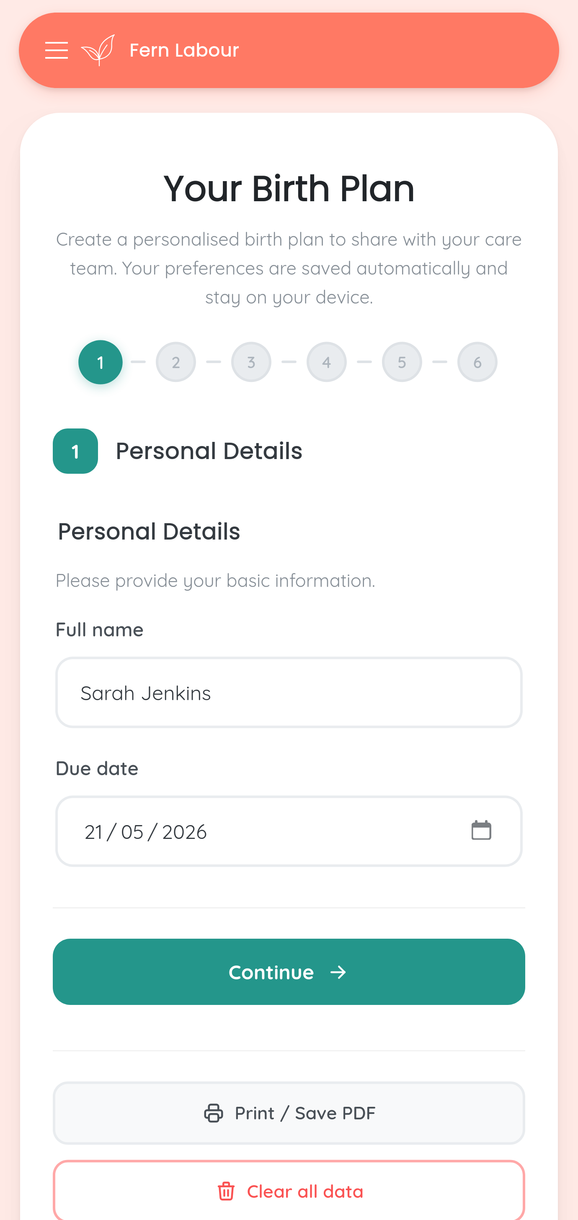Click the Fern Labour leaf logo
The width and height of the screenshot is (578, 1220).
(98, 49)
